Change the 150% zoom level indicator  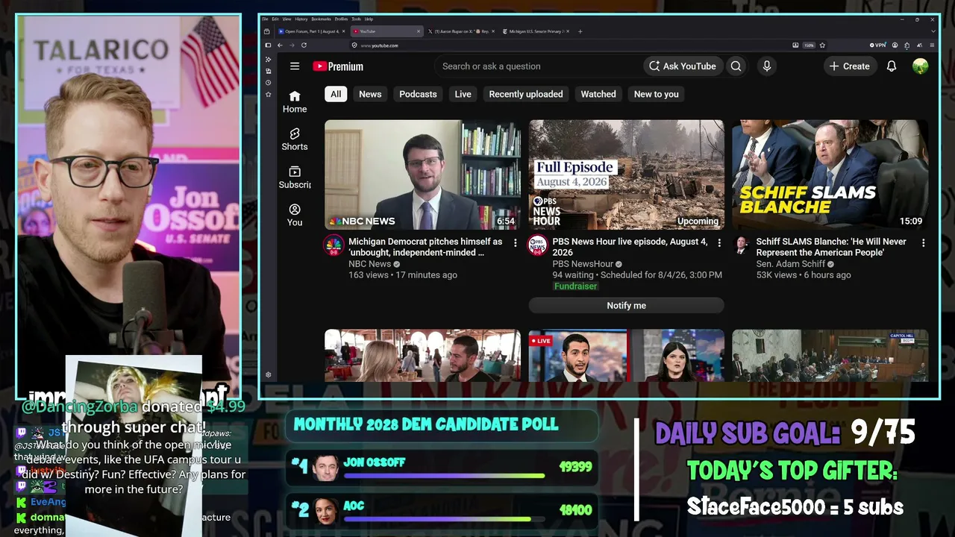click(809, 45)
